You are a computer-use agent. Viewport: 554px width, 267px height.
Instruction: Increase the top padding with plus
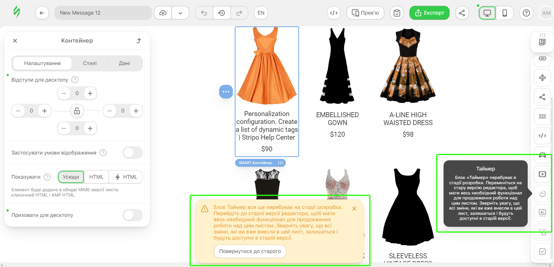pyautogui.click(x=90, y=93)
